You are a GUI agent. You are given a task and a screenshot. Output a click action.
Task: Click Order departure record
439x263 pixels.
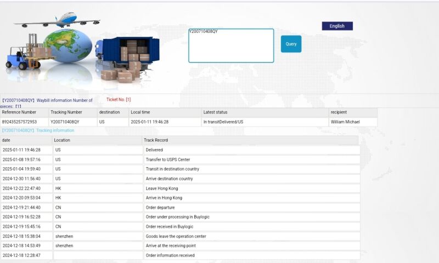(x=160, y=208)
